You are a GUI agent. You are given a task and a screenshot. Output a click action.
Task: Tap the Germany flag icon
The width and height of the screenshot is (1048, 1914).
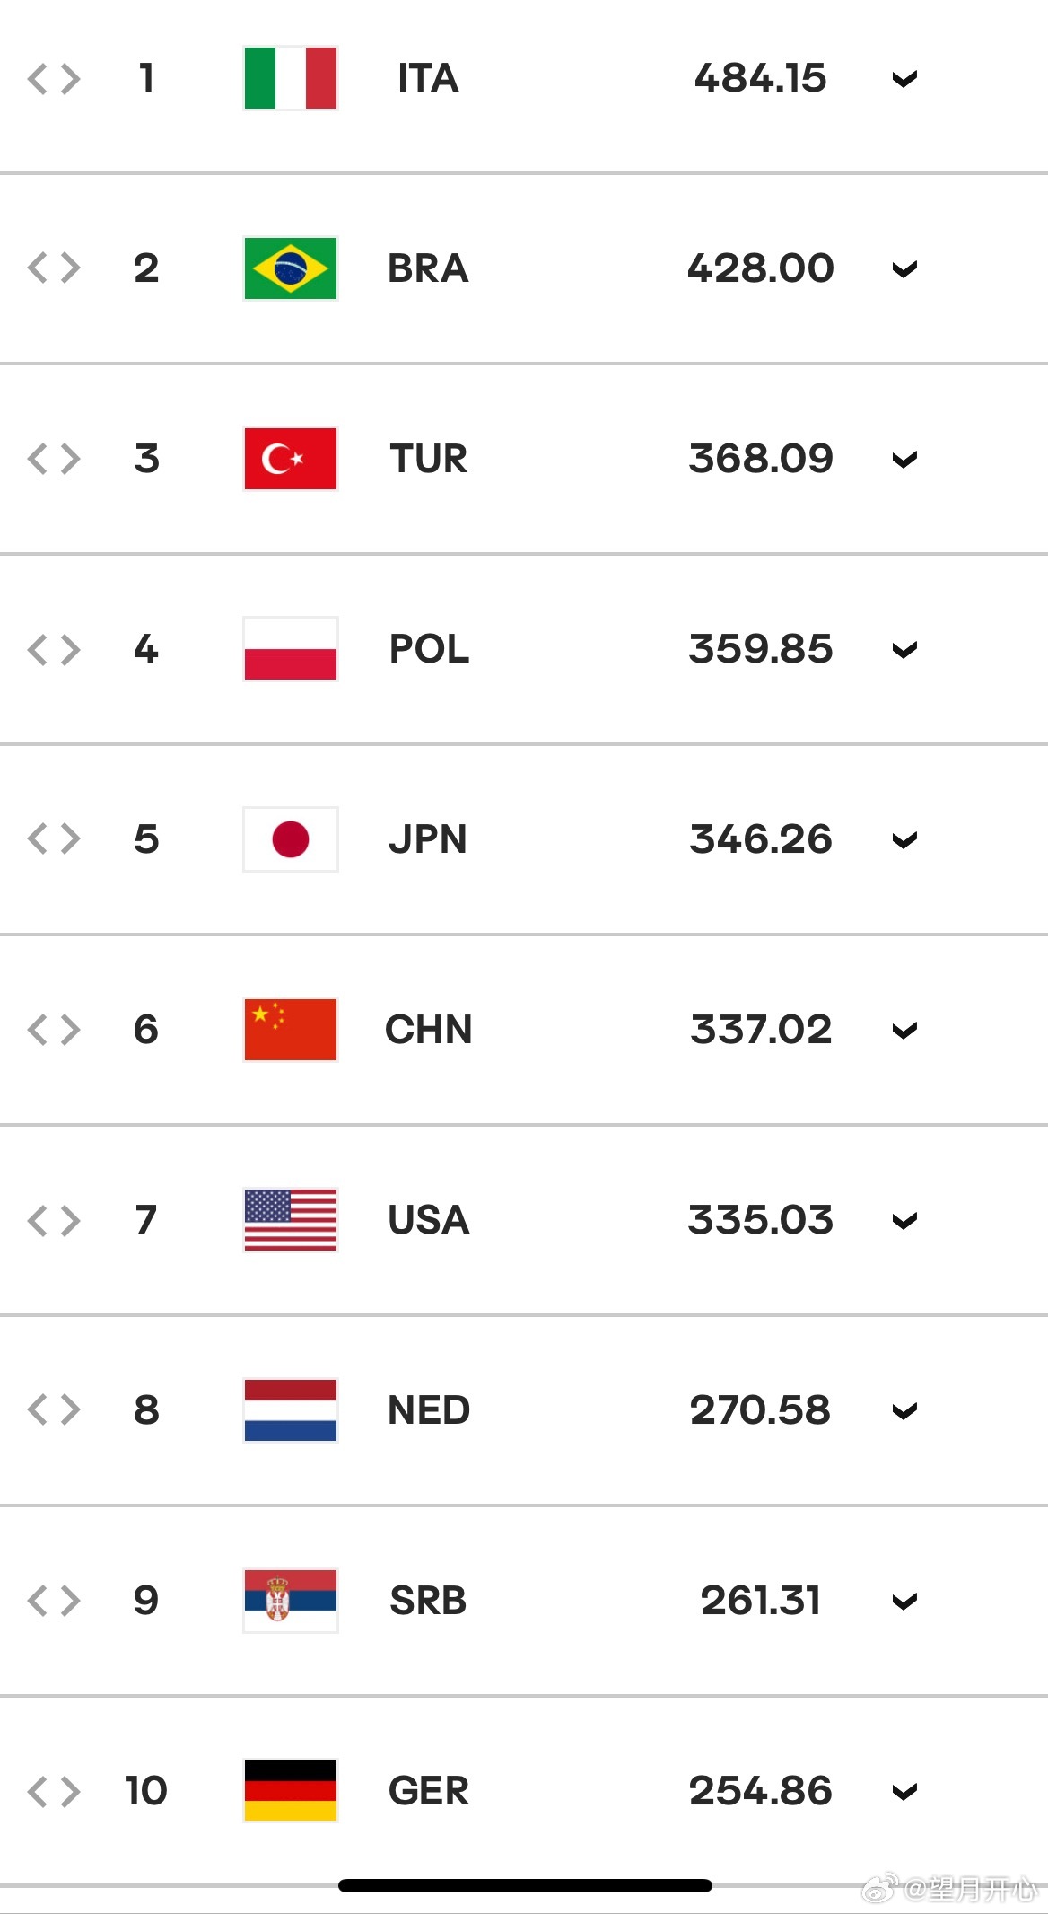(291, 1791)
